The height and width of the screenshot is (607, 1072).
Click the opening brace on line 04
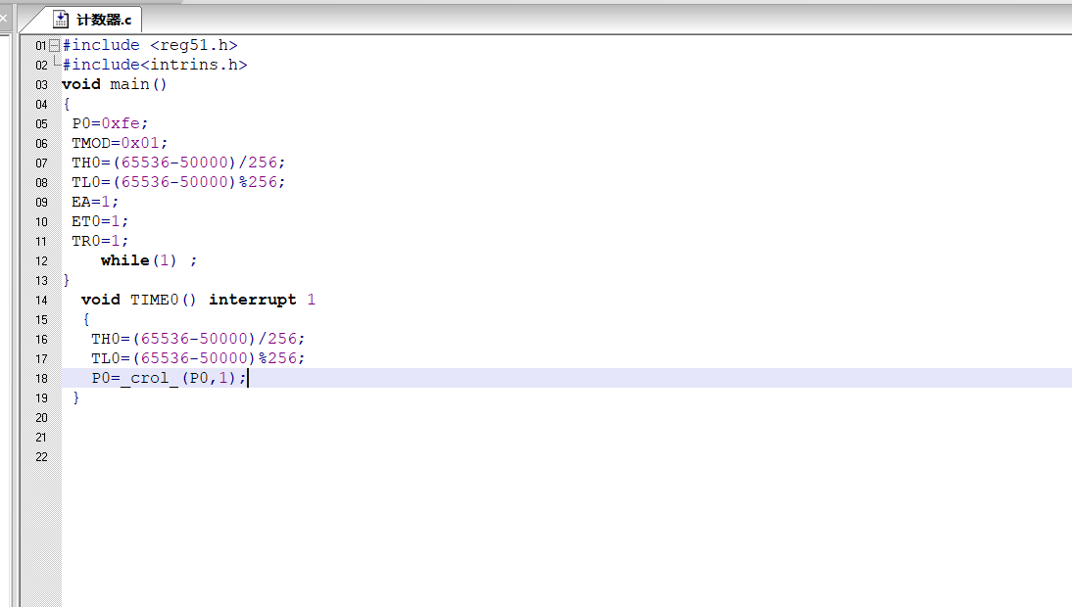tap(67, 105)
